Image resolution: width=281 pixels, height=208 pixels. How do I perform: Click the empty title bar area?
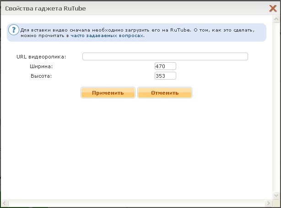183,8
